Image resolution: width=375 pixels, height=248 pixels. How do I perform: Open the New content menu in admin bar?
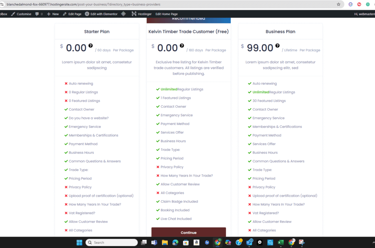(53, 14)
